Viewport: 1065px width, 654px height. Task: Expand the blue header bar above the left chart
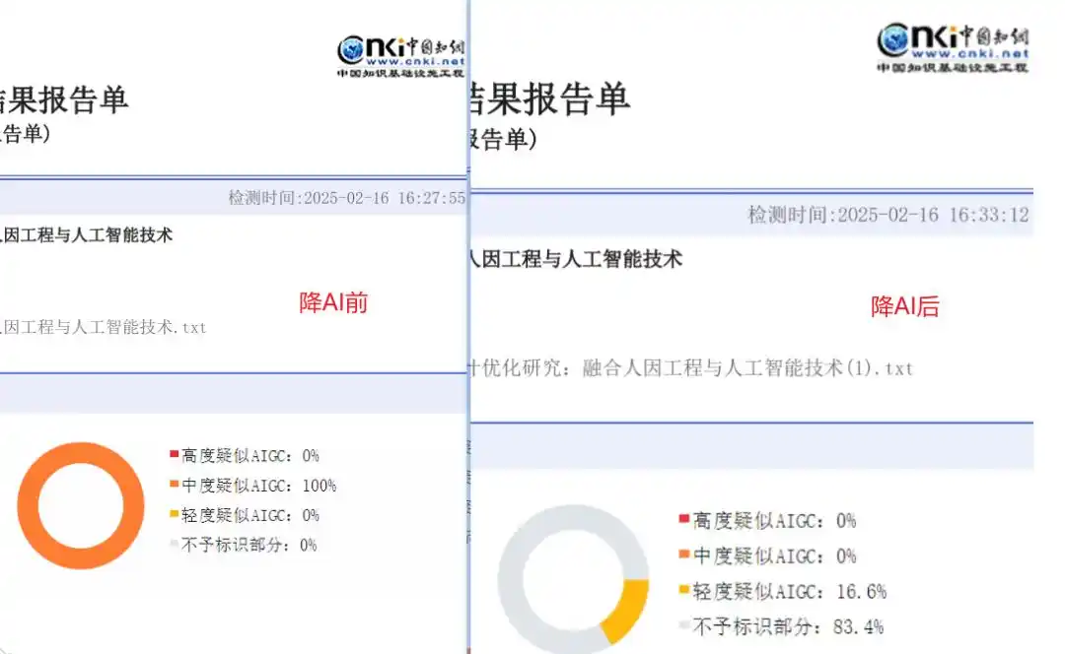(232, 392)
